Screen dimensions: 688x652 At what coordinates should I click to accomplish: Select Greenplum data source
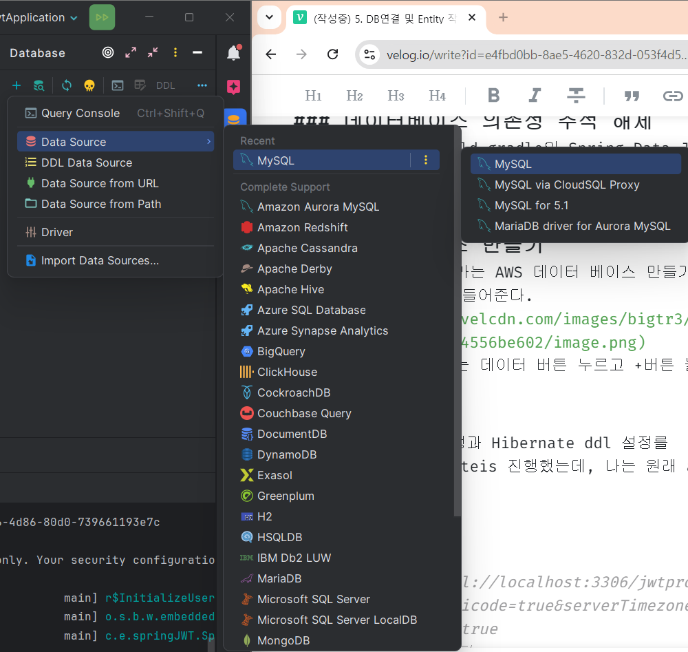(336, 496)
